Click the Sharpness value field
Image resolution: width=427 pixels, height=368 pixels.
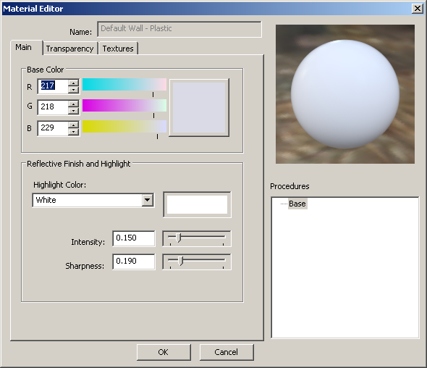pyautogui.click(x=134, y=262)
